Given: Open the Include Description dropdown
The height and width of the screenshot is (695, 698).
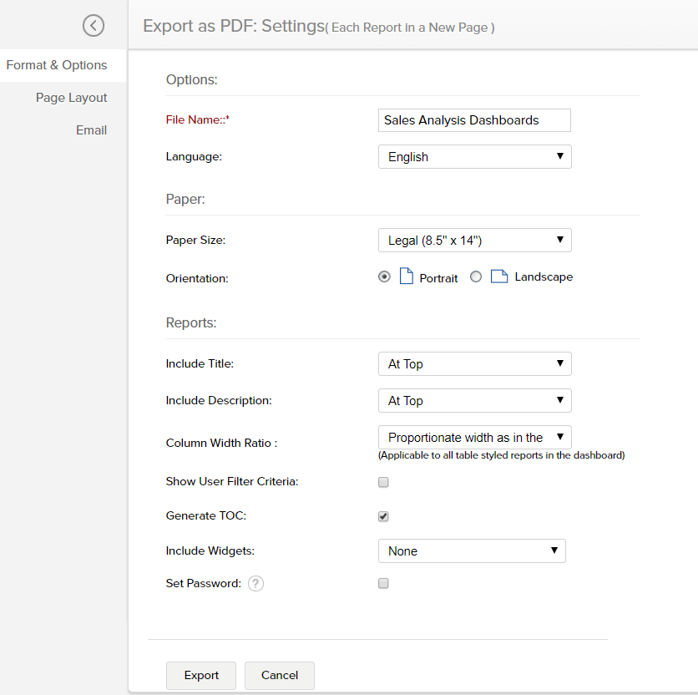Looking at the screenshot, I should click(474, 400).
